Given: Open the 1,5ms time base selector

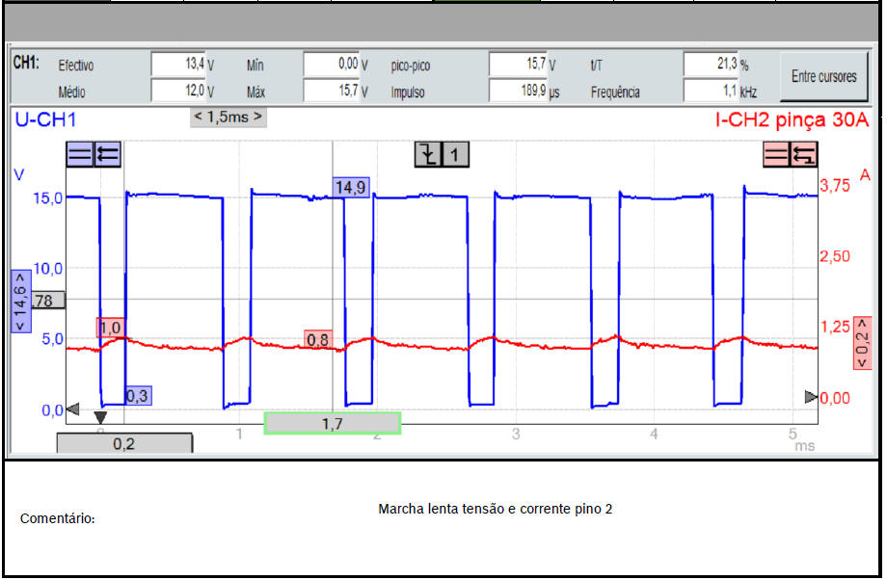Looking at the screenshot, I should 228,117.
